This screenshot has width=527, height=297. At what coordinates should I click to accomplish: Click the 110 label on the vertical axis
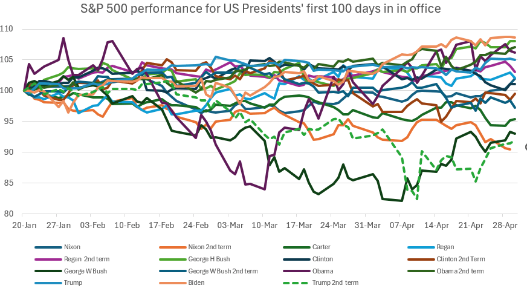pos(11,29)
